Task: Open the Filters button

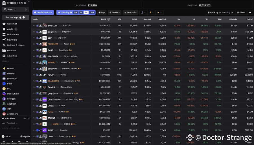Action: [241, 12]
